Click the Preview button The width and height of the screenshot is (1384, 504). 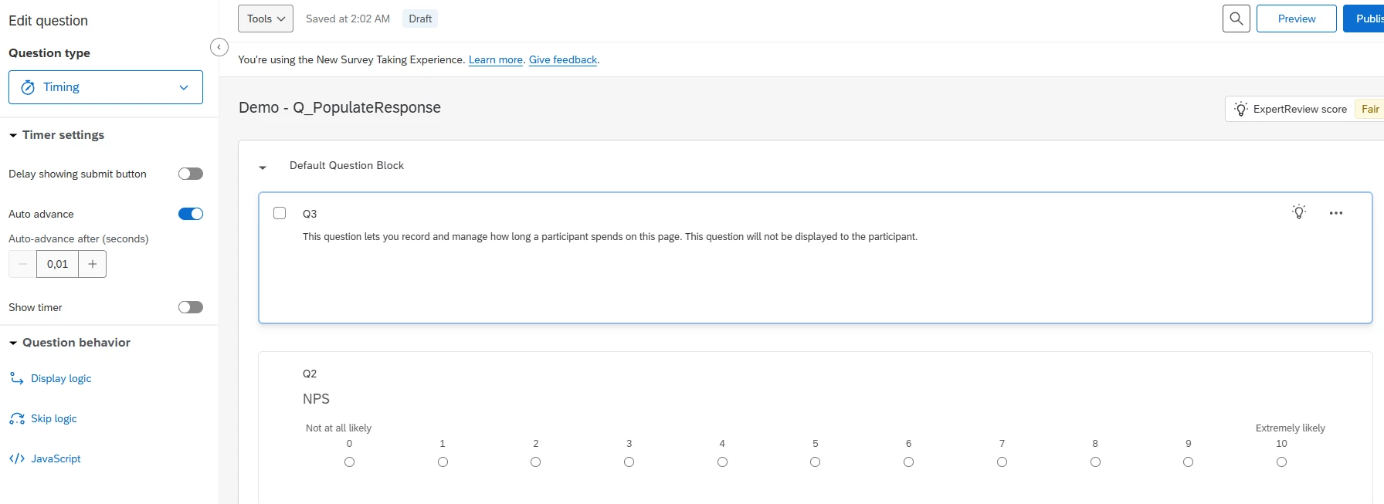click(1296, 19)
